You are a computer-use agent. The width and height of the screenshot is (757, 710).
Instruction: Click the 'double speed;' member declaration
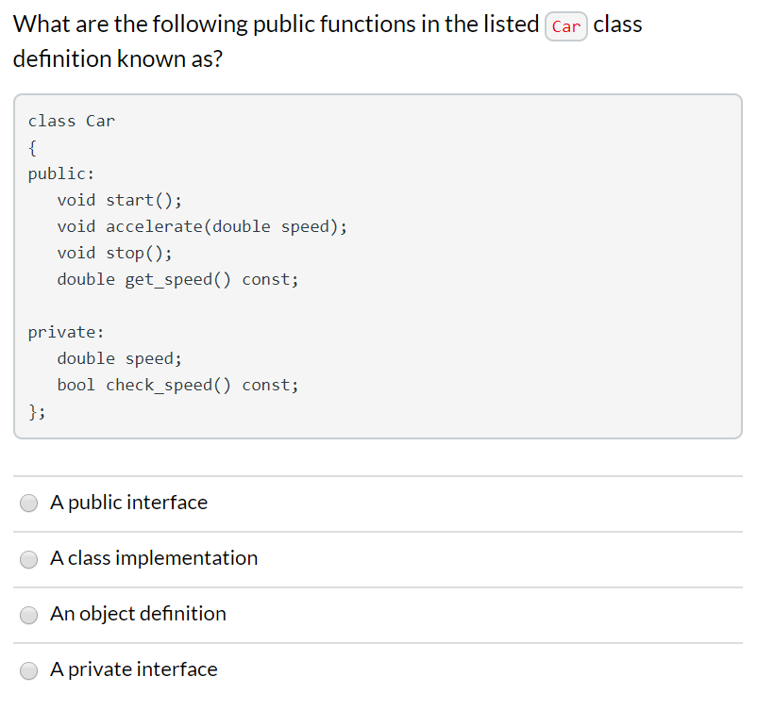[x=120, y=358]
